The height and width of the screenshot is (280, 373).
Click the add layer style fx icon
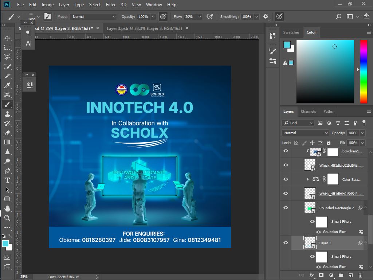pyautogui.click(x=311, y=275)
